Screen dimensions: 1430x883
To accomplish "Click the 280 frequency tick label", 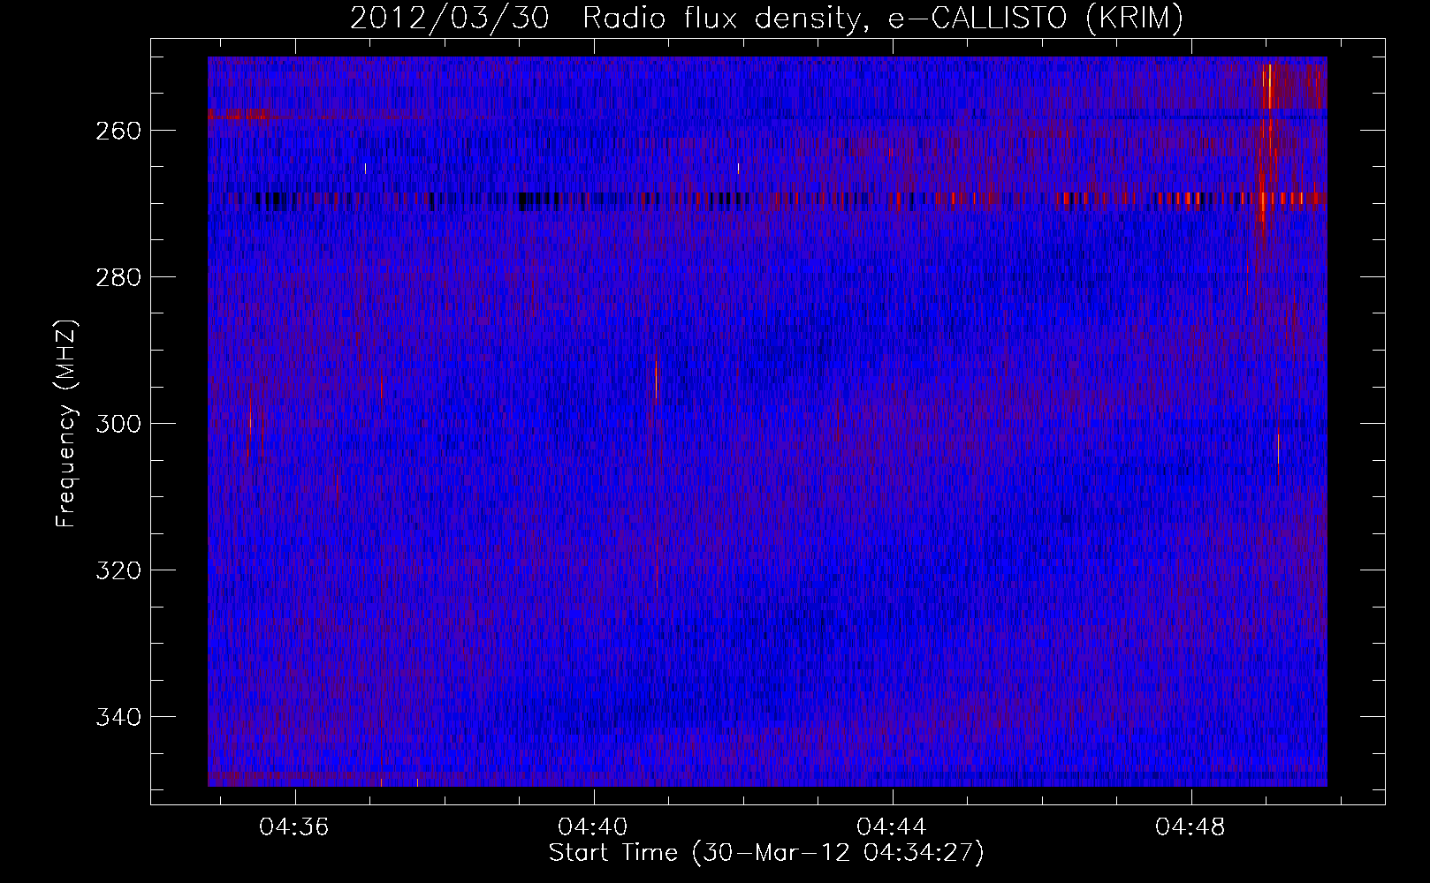I will [118, 277].
